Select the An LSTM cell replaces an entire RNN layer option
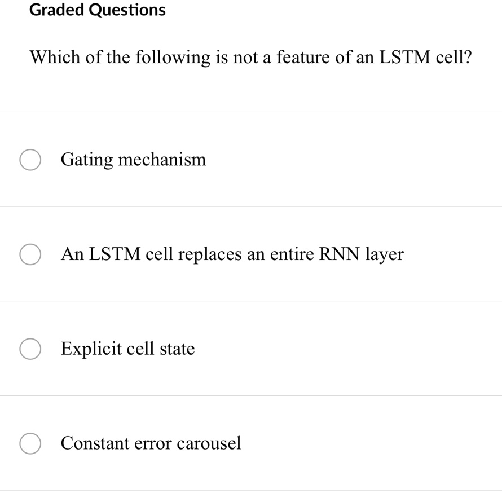502x493 pixels. point(30,254)
